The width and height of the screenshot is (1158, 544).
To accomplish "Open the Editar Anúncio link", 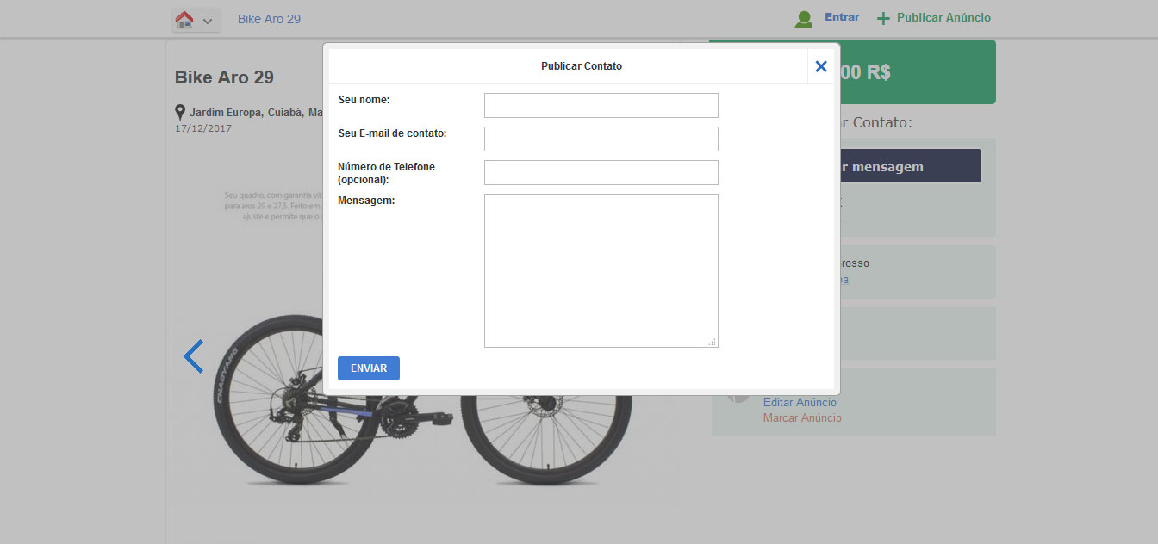I will (800, 402).
